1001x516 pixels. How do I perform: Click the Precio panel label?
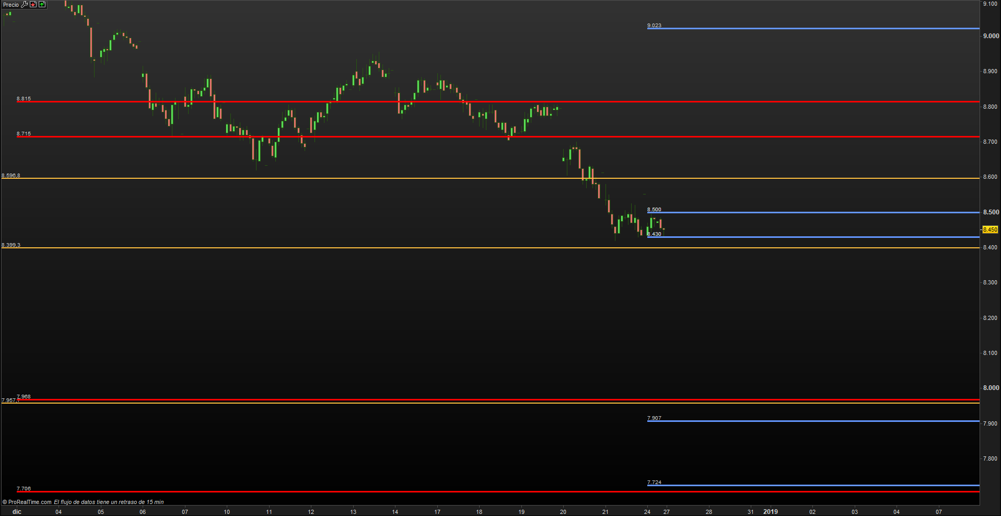10,5
